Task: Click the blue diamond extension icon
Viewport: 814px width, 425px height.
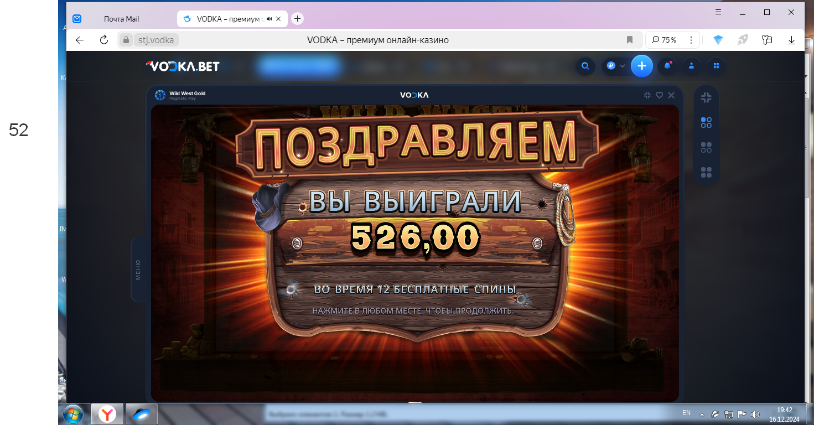Action: pos(718,40)
